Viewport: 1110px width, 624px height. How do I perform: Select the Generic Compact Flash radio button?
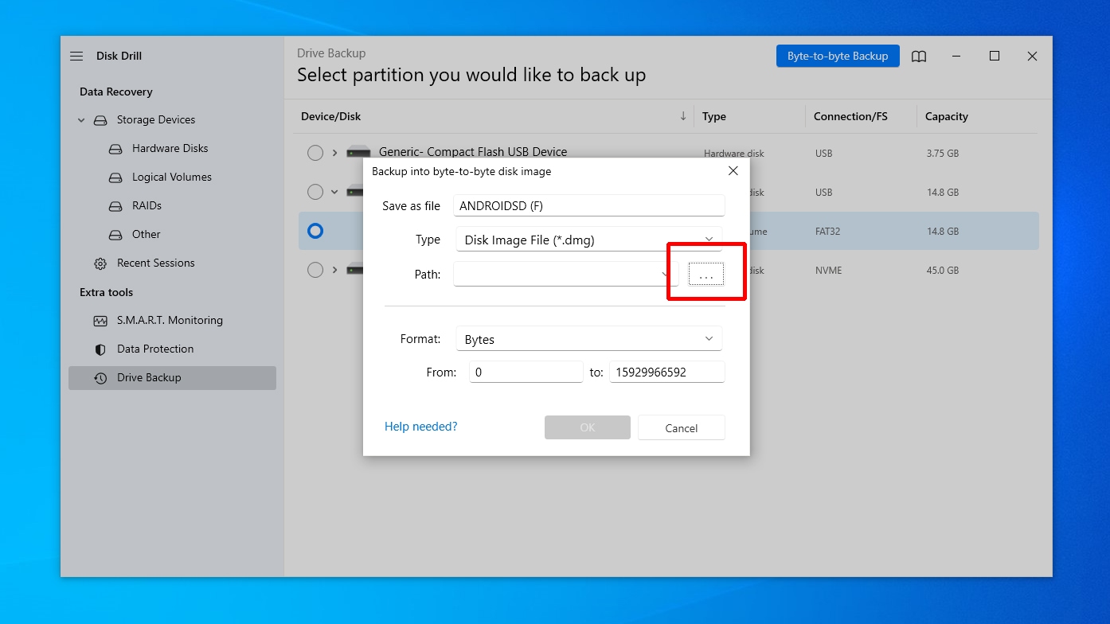point(315,153)
